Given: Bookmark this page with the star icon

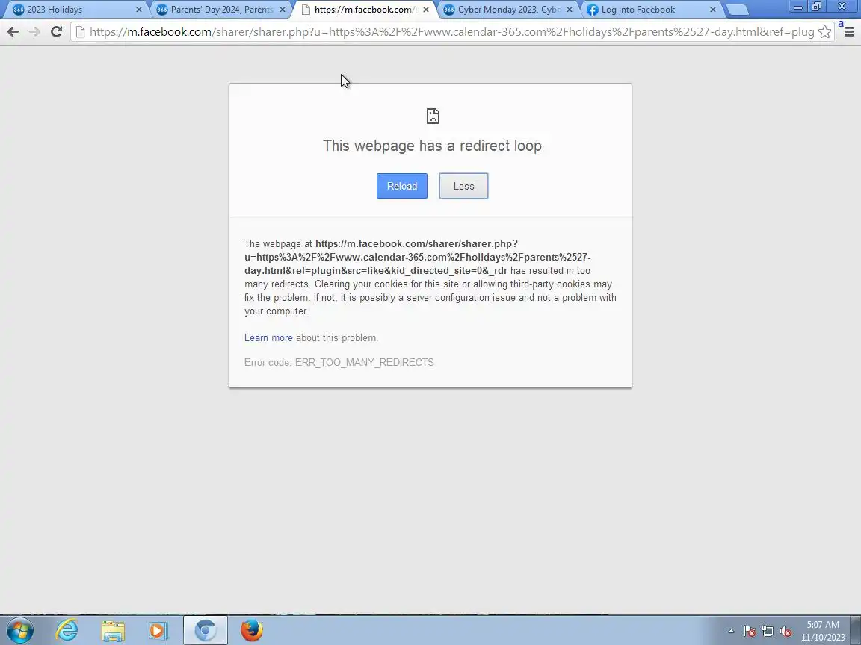Looking at the screenshot, I should pyautogui.click(x=824, y=32).
